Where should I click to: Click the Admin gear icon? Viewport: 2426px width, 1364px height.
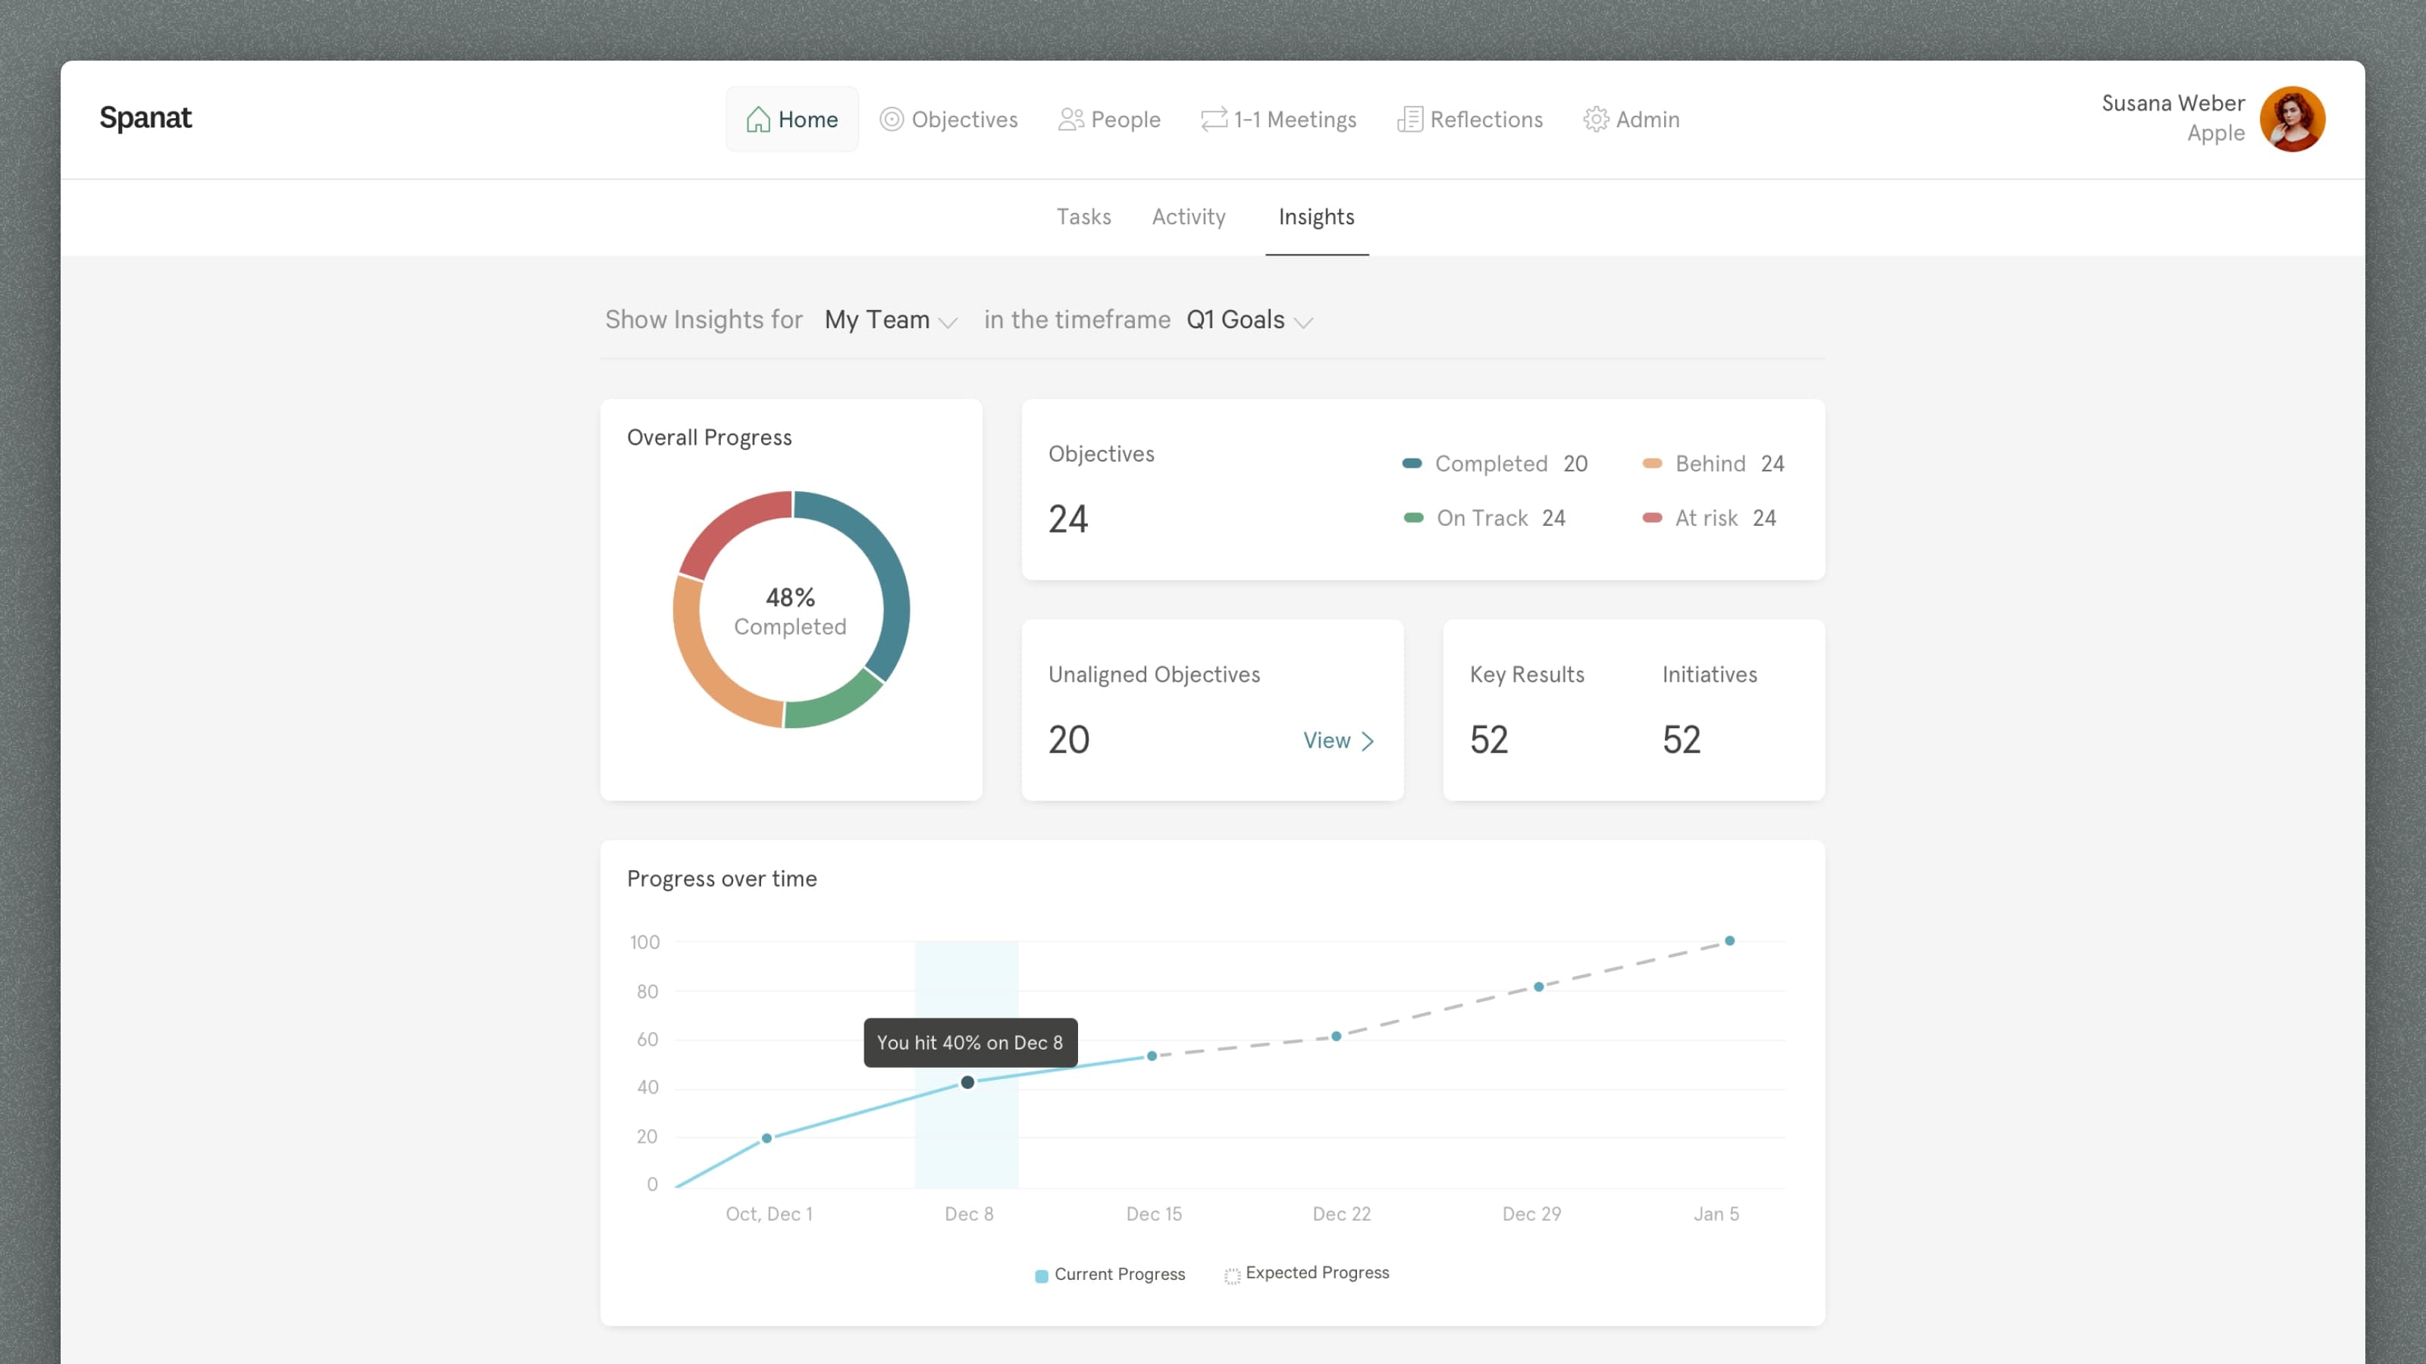(1595, 120)
